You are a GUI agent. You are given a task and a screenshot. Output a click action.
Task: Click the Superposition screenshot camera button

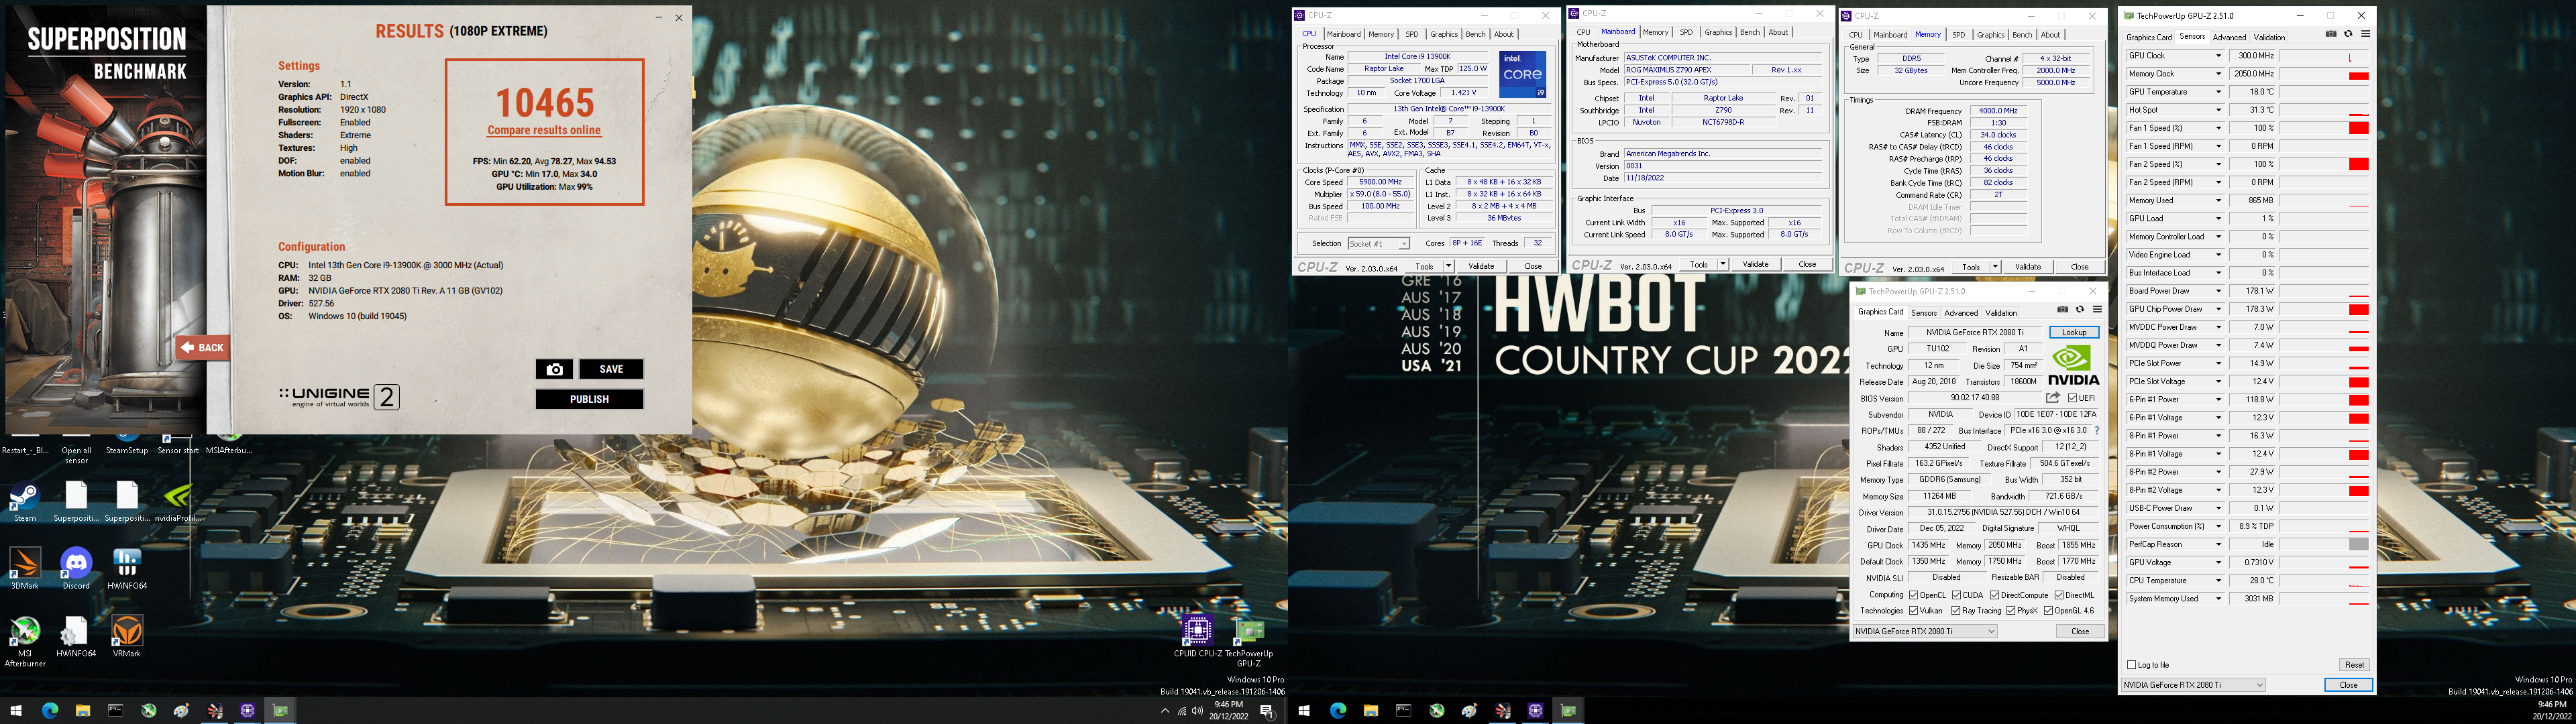(x=554, y=369)
